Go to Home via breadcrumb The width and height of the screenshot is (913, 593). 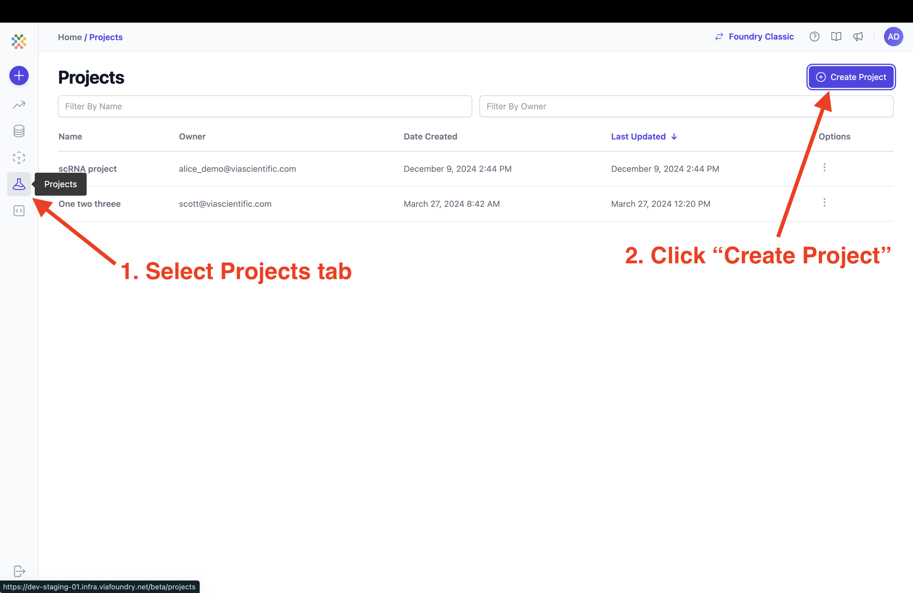pos(70,37)
